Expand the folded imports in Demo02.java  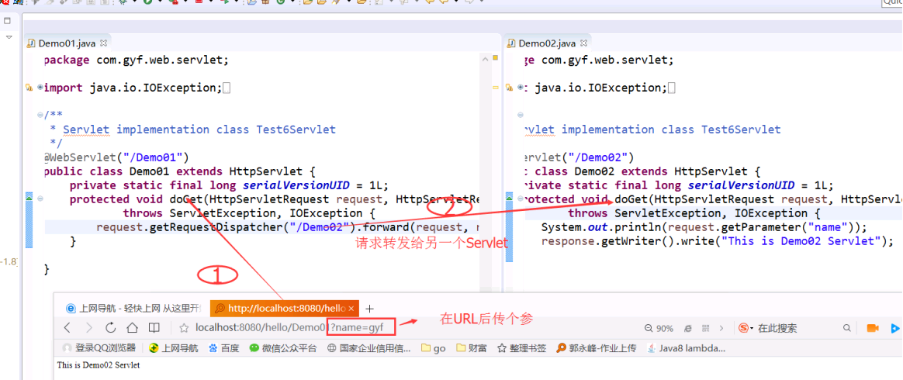520,88
